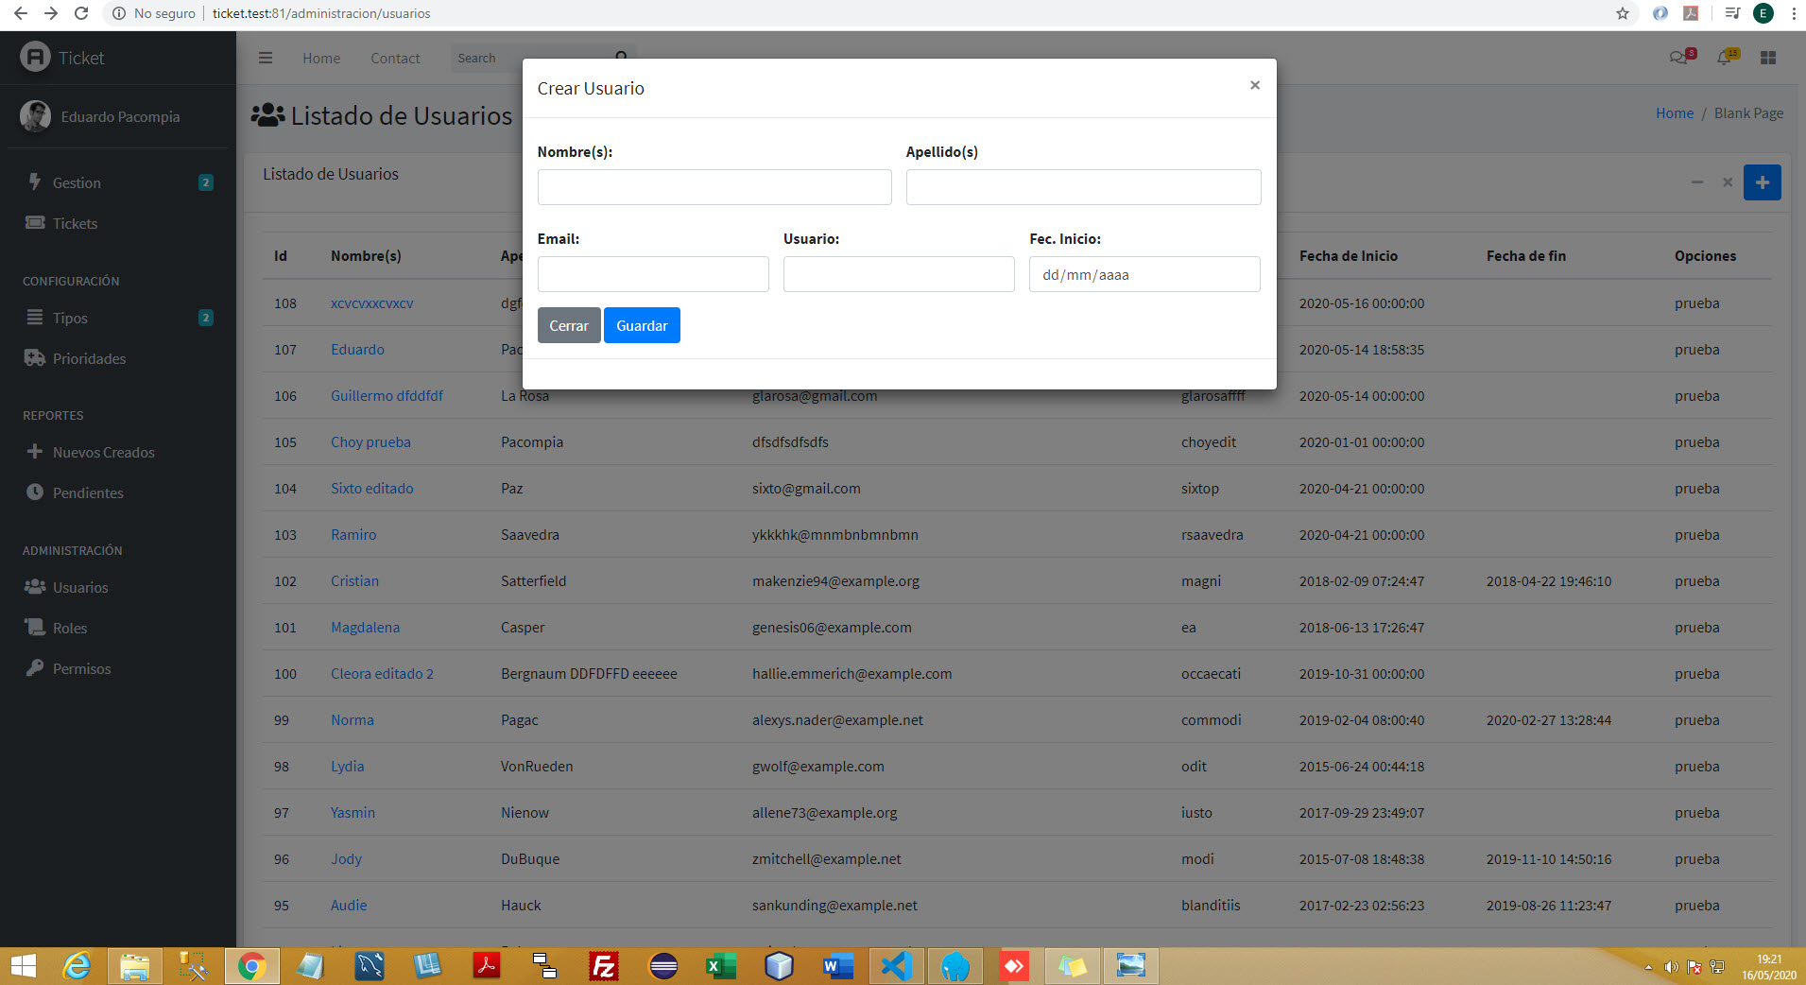The image size is (1806, 985).
Task: Open user Magdalena link
Action: (365, 628)
